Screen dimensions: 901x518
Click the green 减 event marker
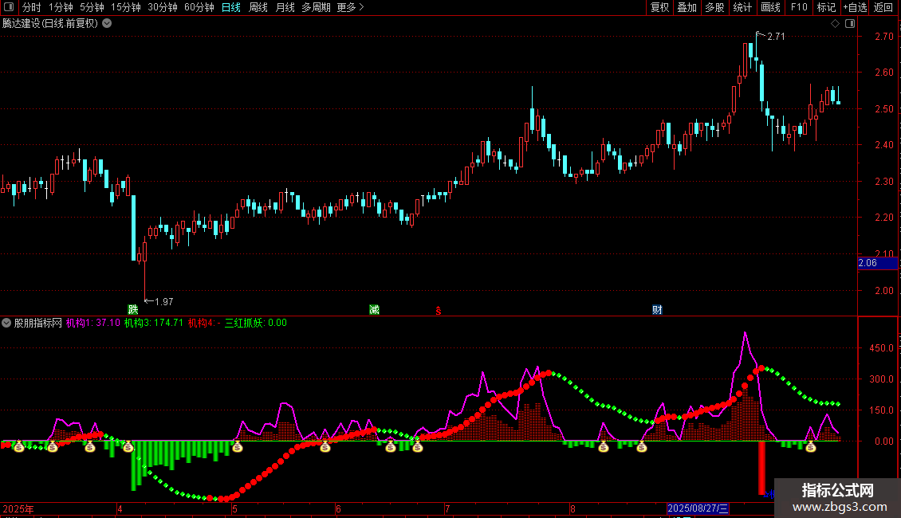374,309
